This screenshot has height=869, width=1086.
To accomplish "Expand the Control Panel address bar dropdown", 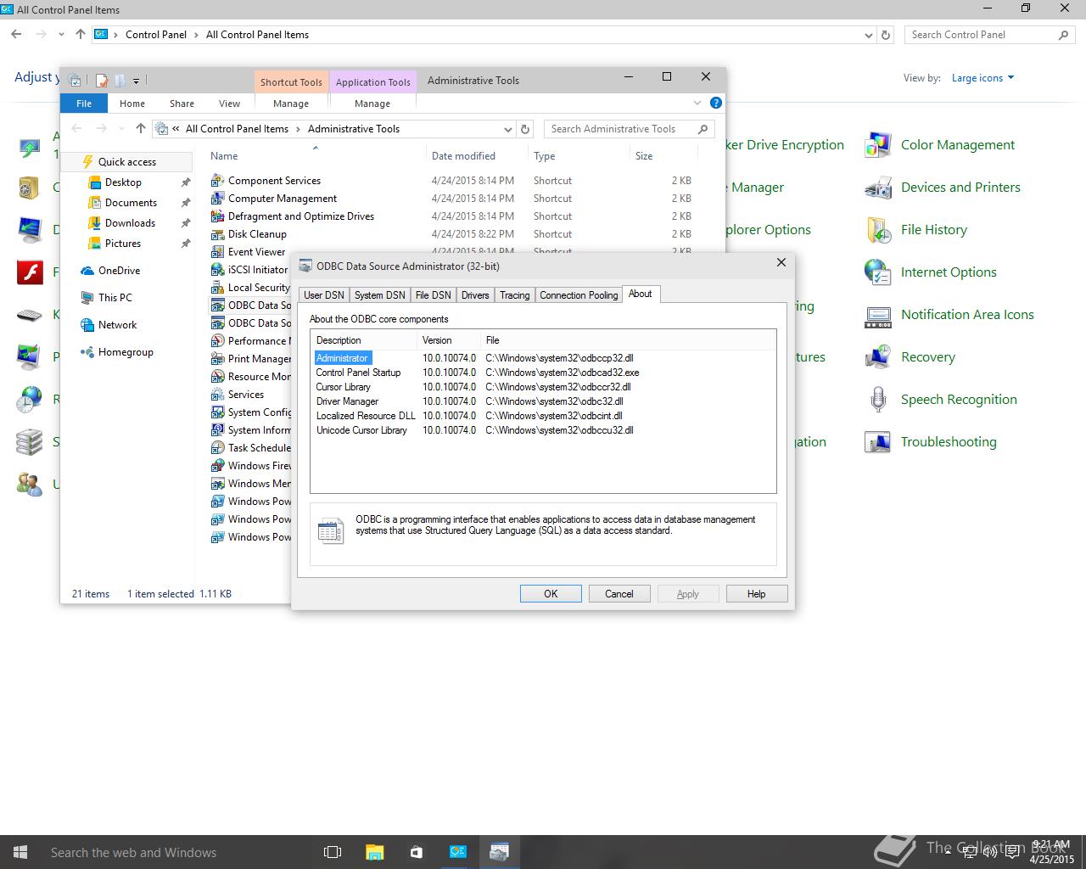I will tap(868, 36).
